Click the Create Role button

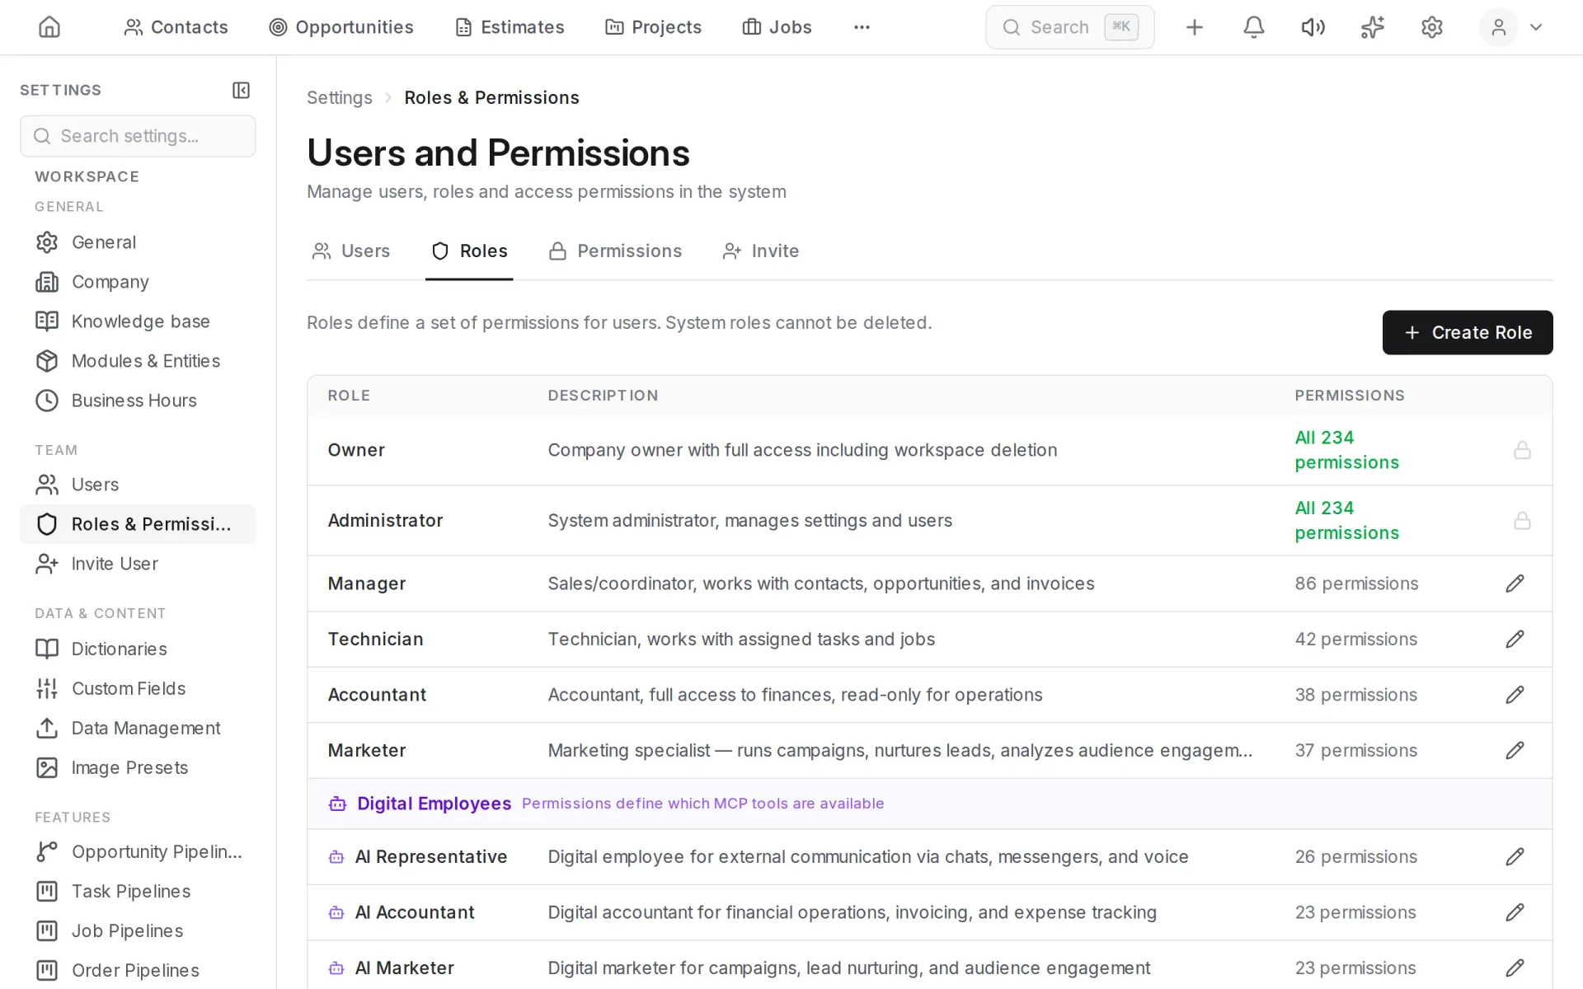point(1467,332)
